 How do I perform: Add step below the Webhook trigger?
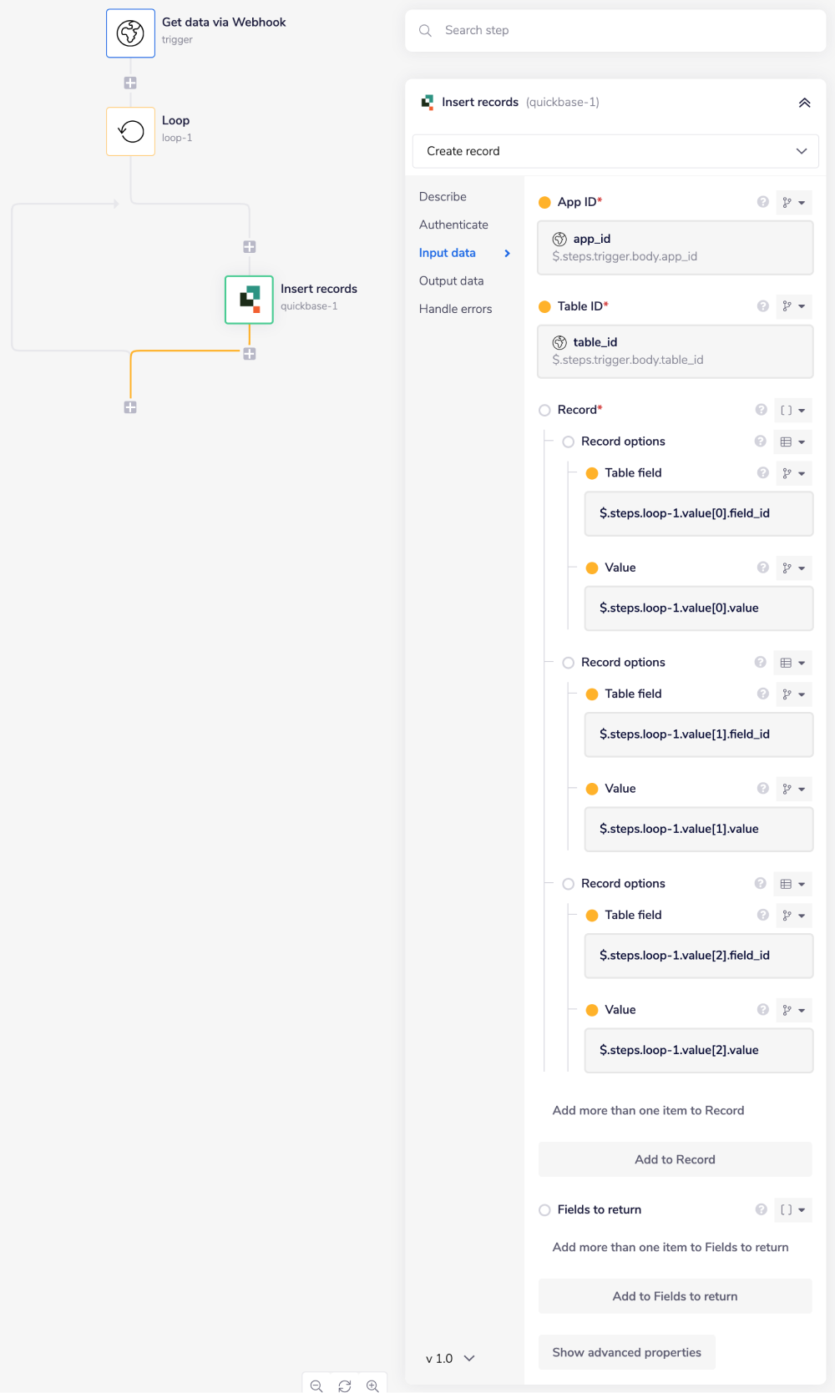(x=130, y=83)
